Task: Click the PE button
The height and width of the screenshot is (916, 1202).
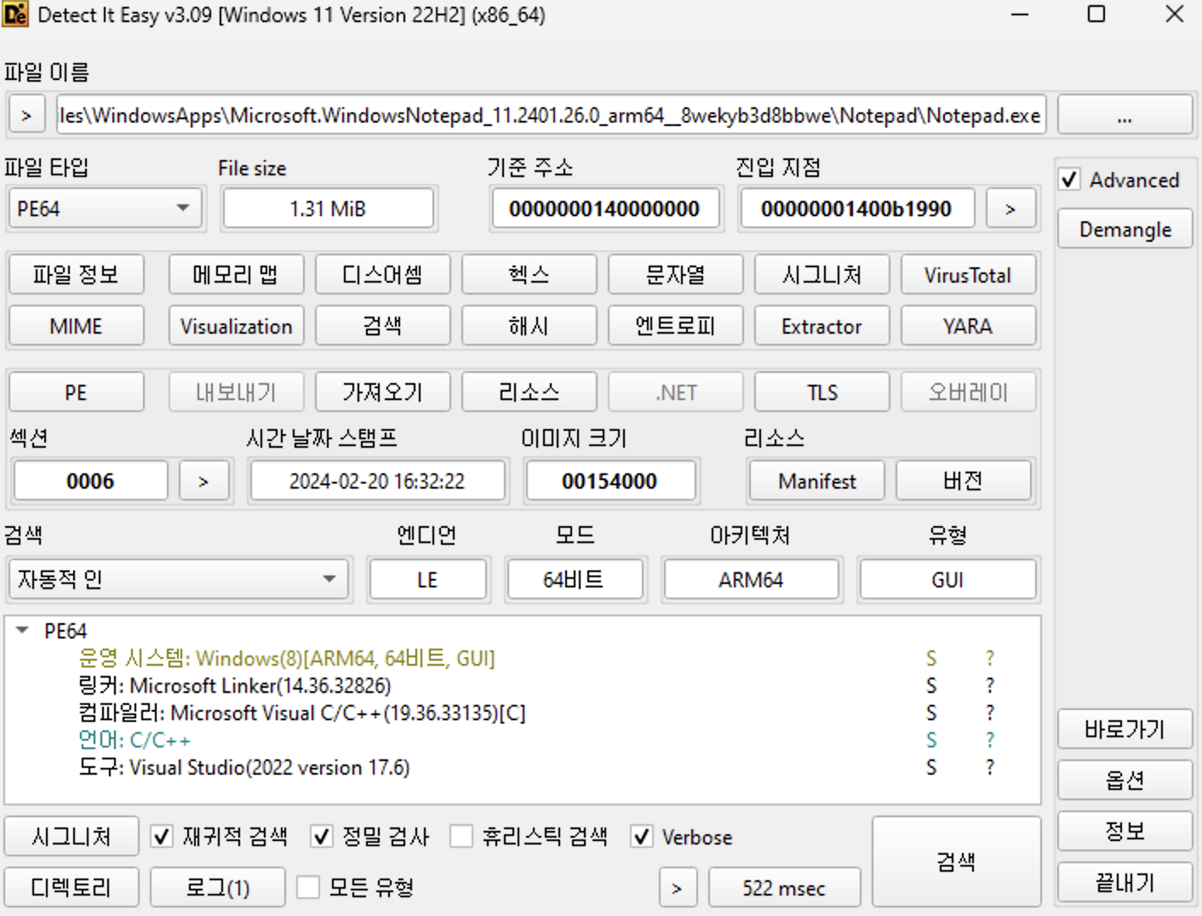Action: (x=76, y=392)
